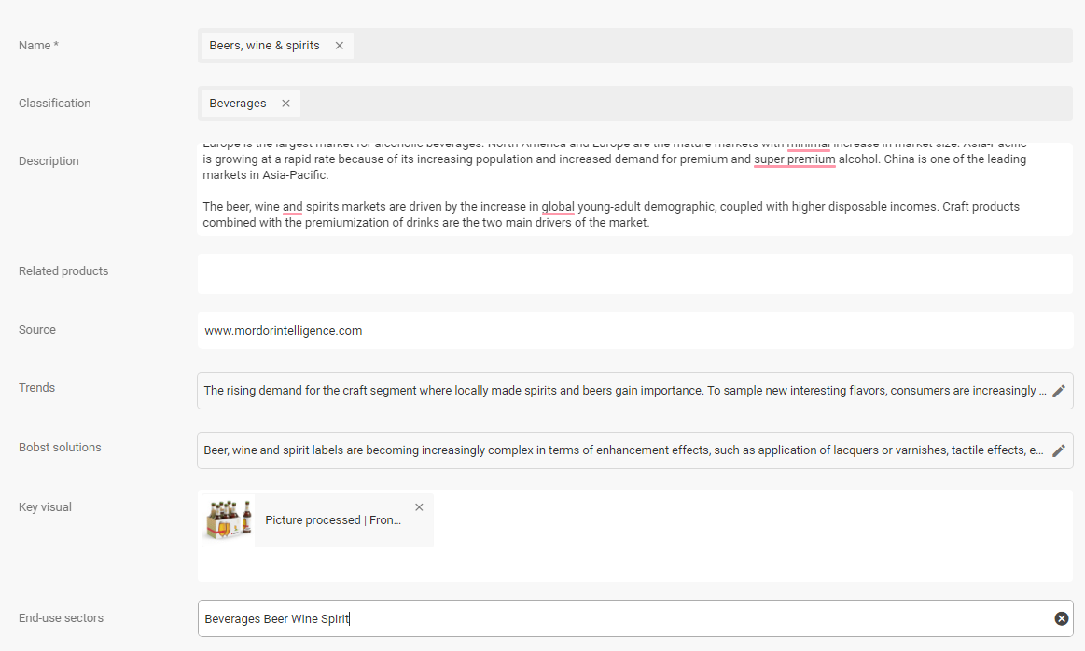The width and height of the screenshot is (1085, 651).
Task: Remove the Key visual picture attachment
Action: [419, 507]
